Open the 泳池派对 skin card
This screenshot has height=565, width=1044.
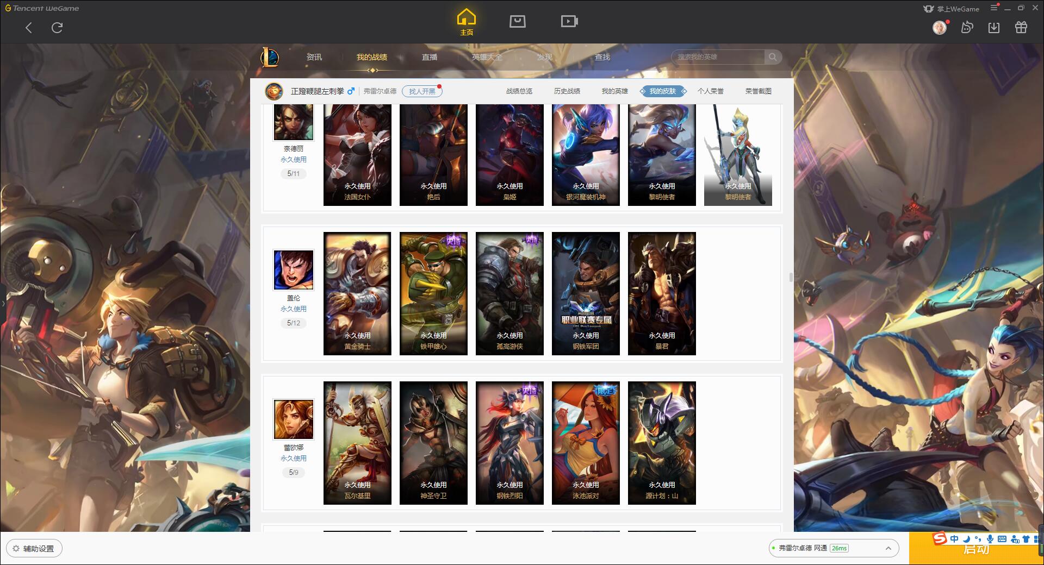click(586, 443)
